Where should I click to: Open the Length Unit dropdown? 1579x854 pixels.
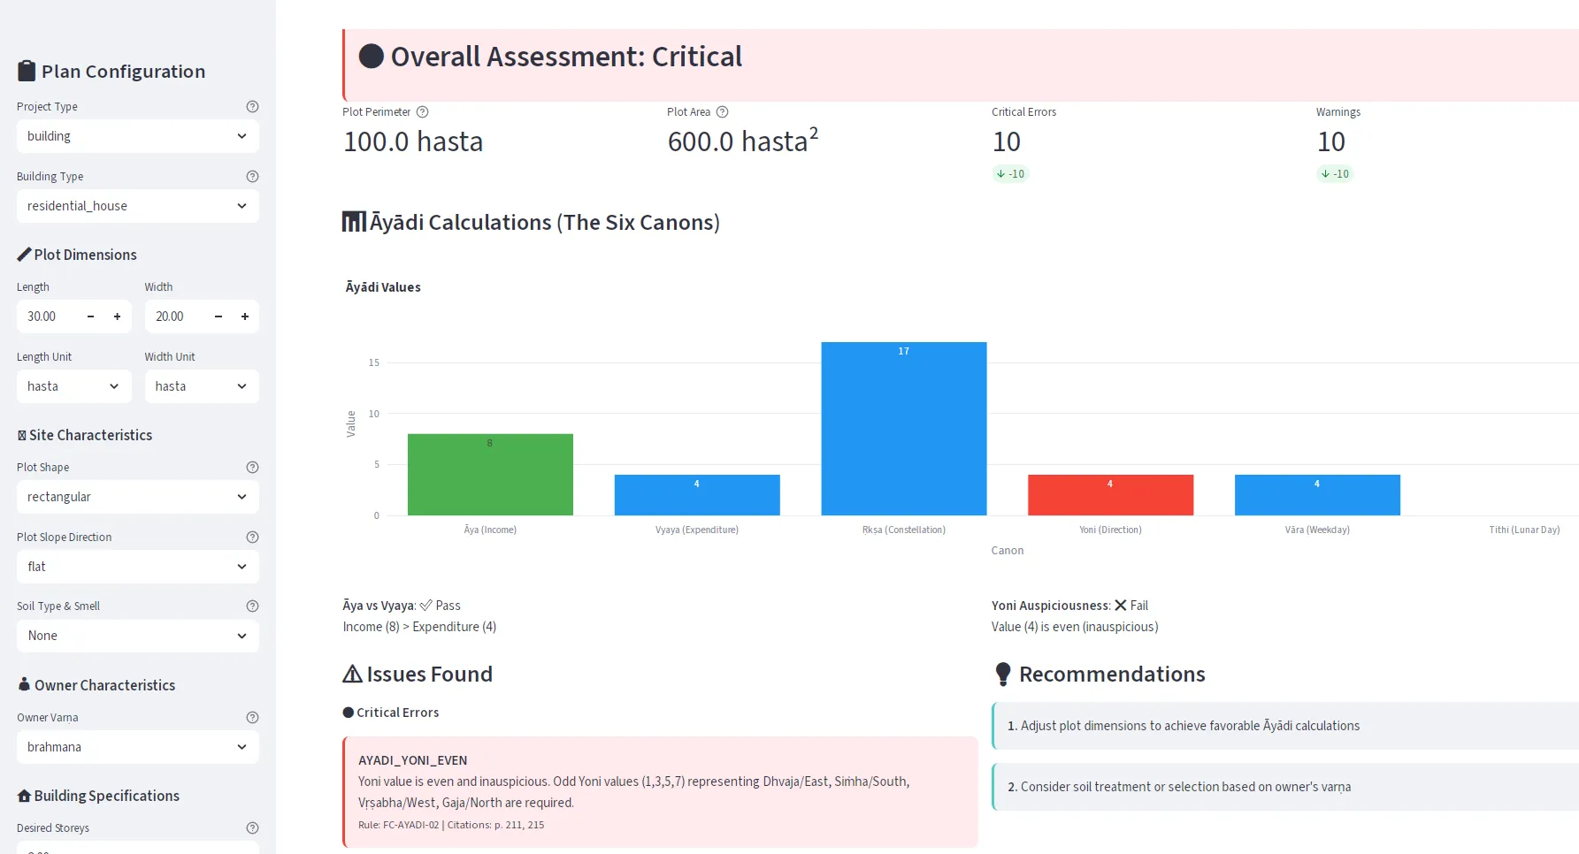[74, 386]
